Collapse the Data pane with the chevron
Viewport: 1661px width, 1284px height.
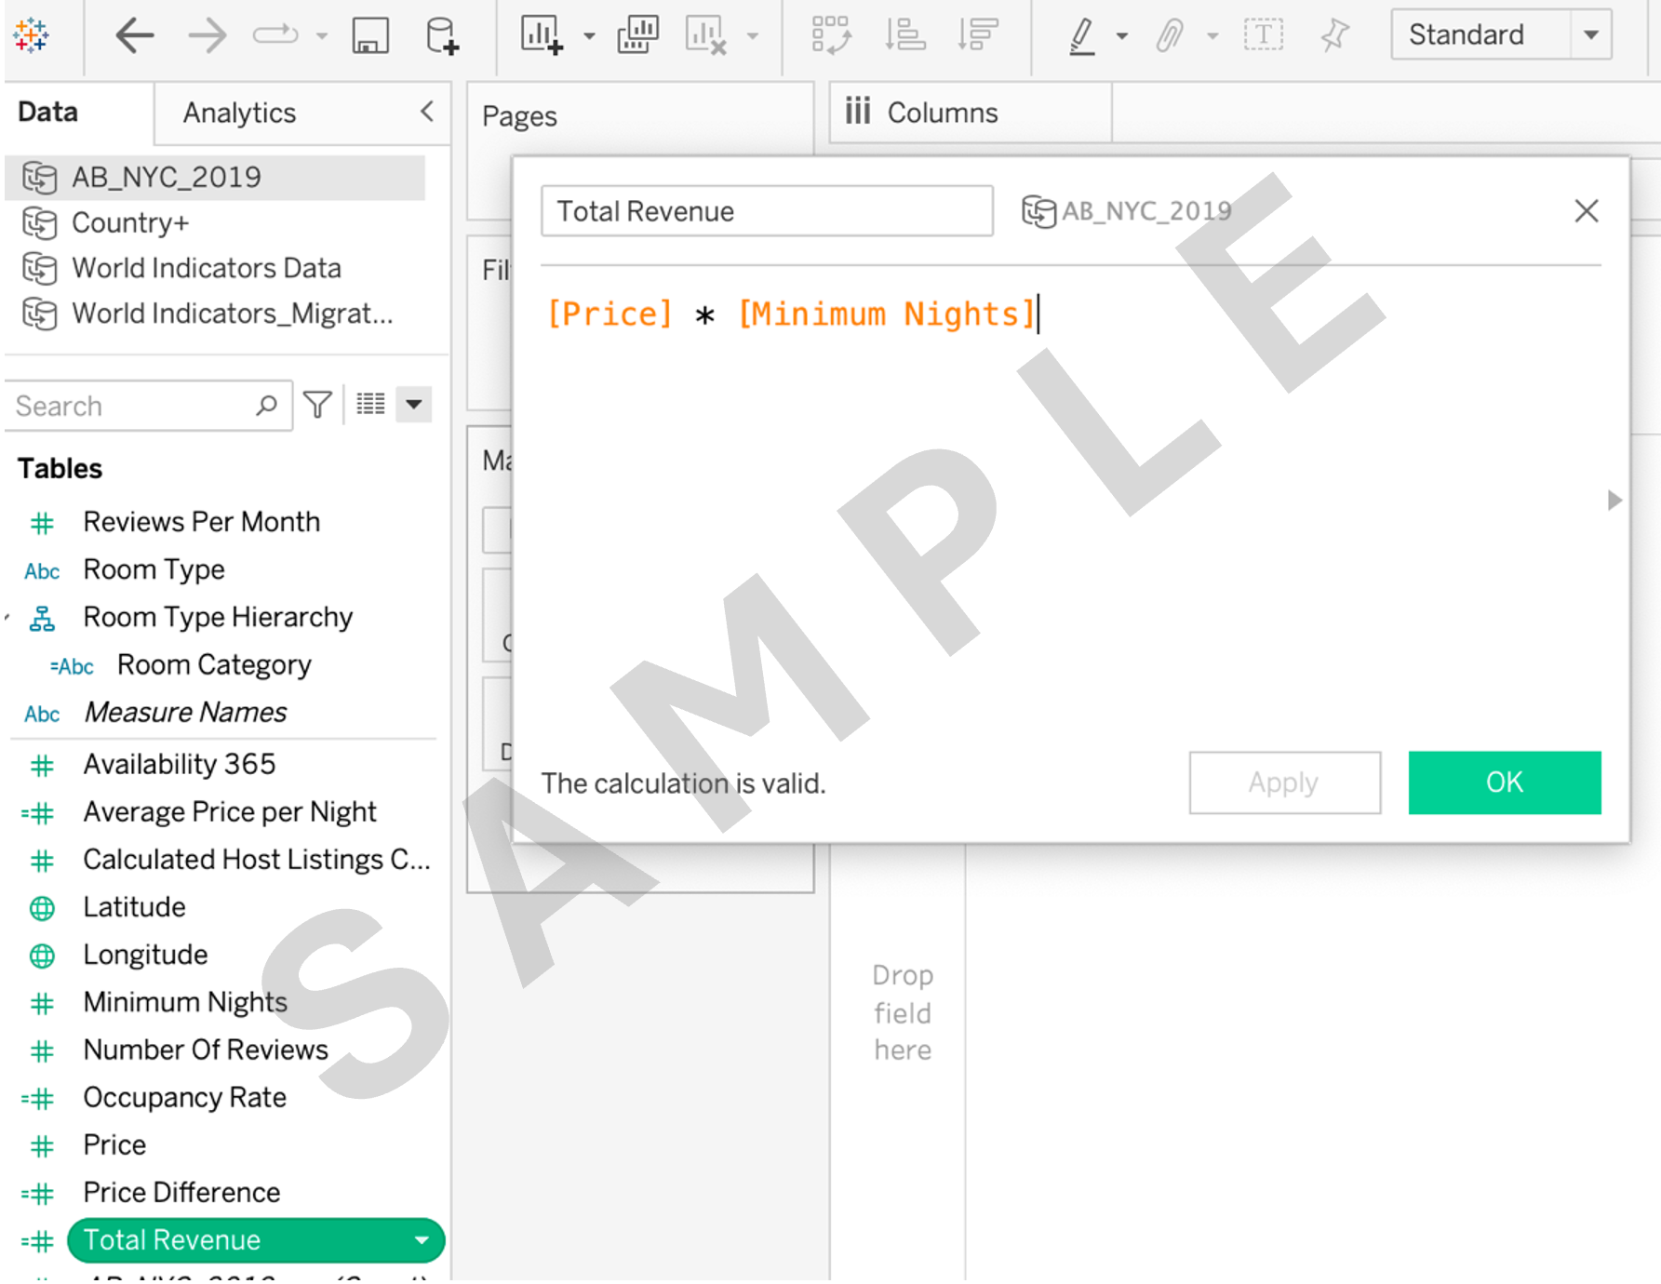click(x=427, y=112)
